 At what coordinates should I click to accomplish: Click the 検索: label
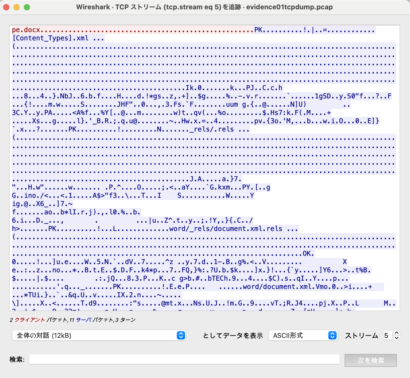click(17, 360)
